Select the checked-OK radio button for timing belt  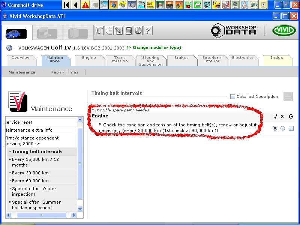275,128
